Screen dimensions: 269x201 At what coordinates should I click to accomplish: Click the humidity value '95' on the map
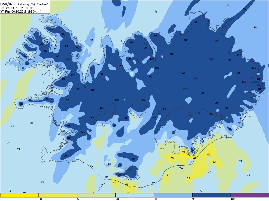coord(114,125)
